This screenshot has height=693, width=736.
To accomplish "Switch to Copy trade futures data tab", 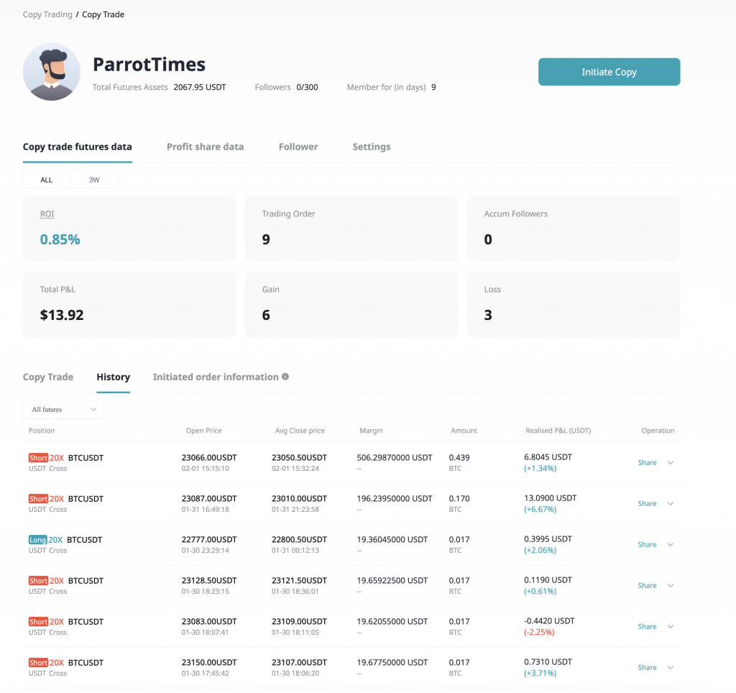I will pyautogui.click(x=78, y=147).
